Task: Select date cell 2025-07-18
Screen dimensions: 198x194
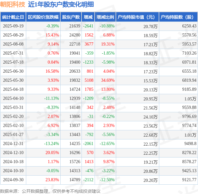Action: tap(13, 62)
